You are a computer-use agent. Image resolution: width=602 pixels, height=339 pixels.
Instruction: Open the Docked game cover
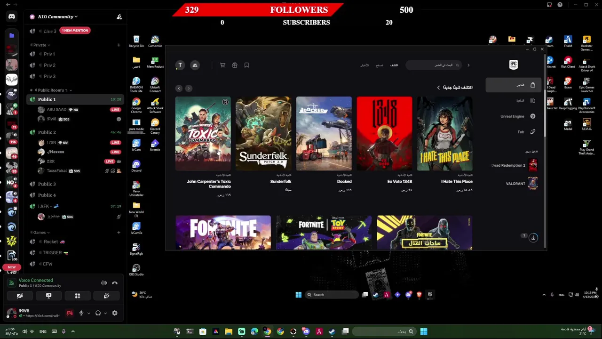324,133
